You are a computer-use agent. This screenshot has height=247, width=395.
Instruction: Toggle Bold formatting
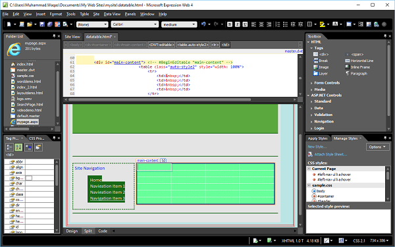tap(230, 24)
